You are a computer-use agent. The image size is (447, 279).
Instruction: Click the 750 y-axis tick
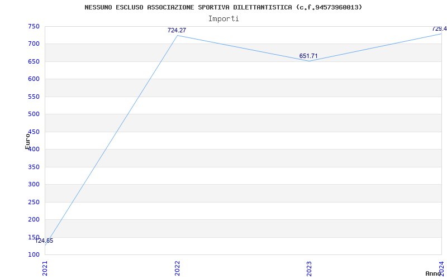coord(34,26)
